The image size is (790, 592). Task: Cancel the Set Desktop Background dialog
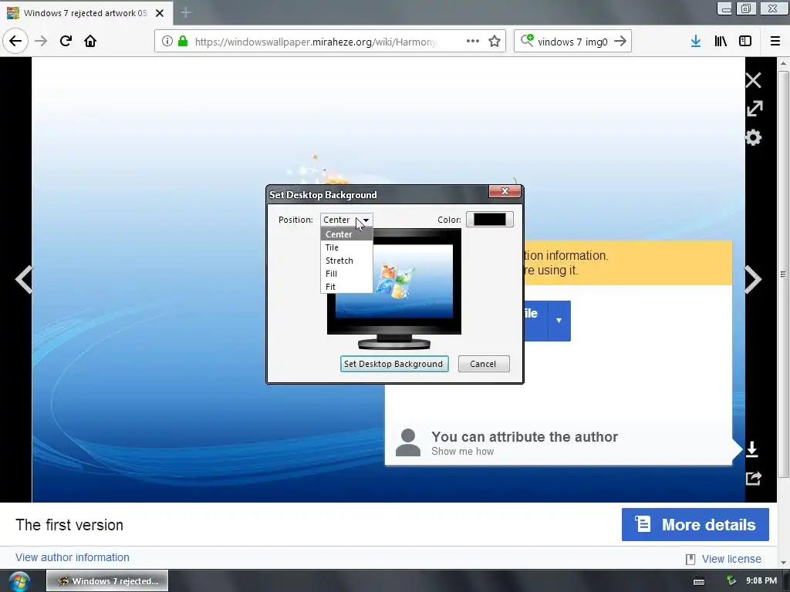coord(484,364)
